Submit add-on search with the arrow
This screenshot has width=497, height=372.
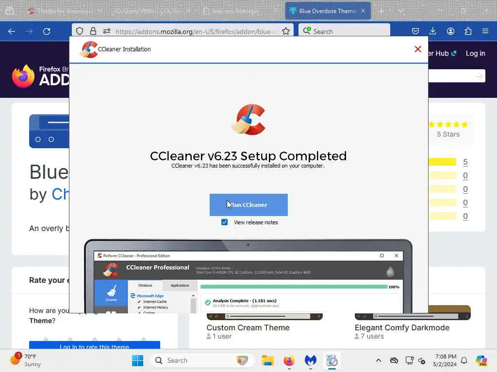(x=479, y=76)
